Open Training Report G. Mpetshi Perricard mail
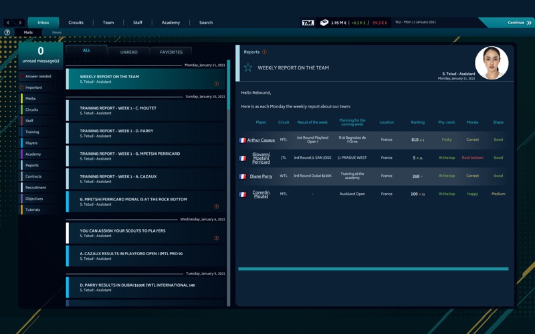 coord(146,156)
